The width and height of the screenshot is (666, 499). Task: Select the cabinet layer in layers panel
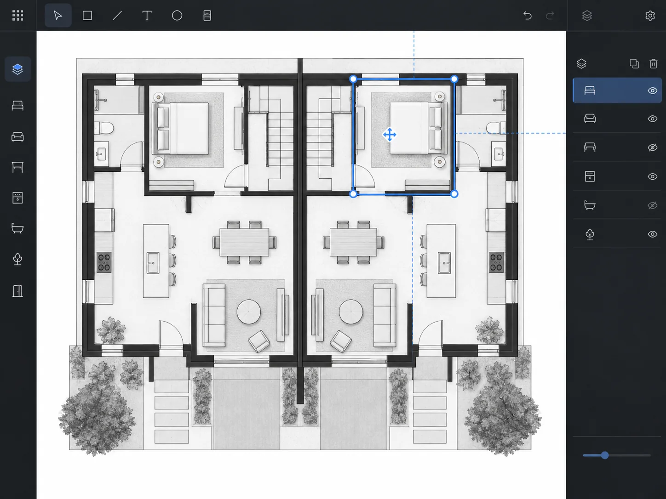(617, 176)
